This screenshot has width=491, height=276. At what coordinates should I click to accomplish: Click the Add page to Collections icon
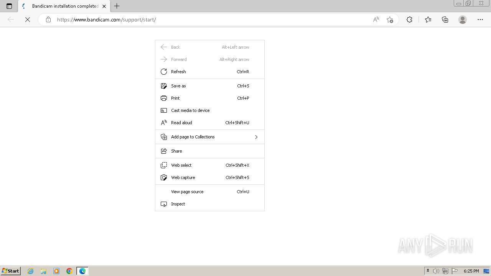pyautogui.click(x=164, y=137)
